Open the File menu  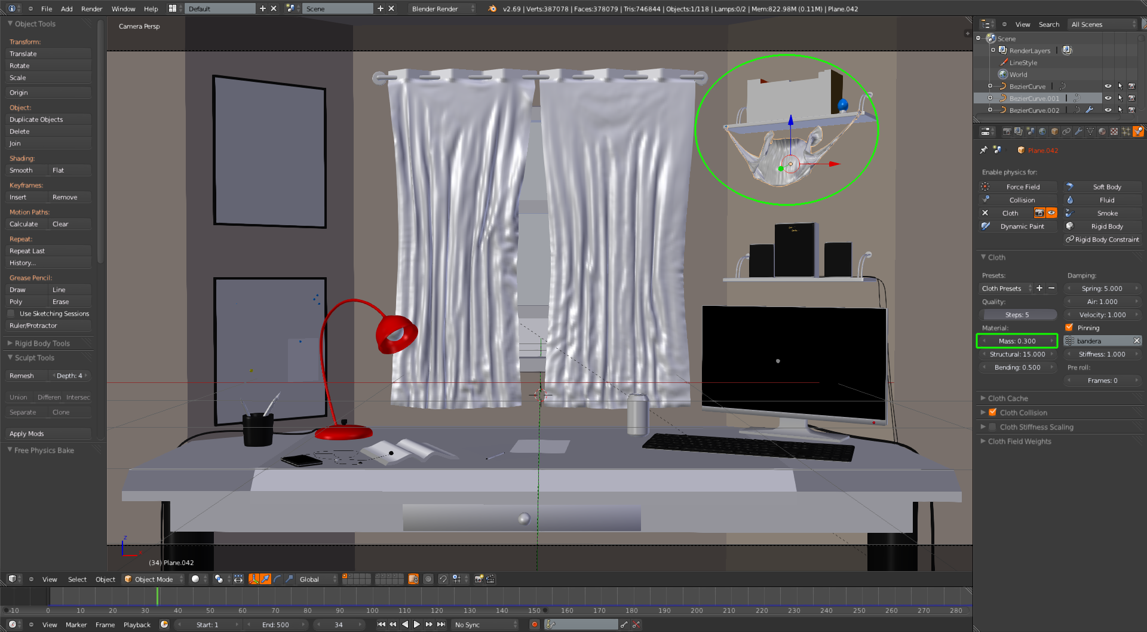click(47, 8)
